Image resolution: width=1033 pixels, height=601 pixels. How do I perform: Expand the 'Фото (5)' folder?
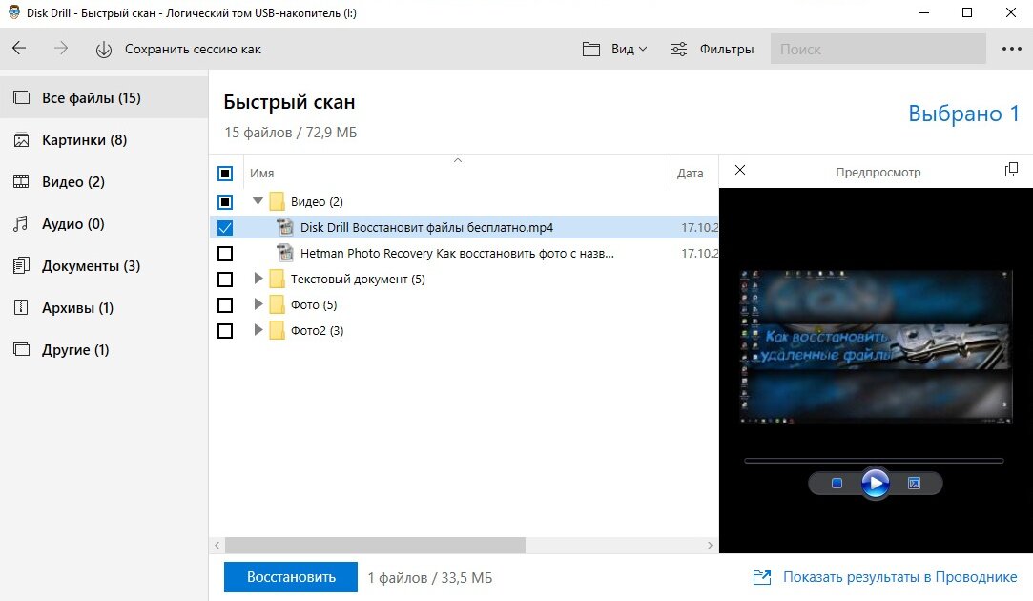coord(258,303)
